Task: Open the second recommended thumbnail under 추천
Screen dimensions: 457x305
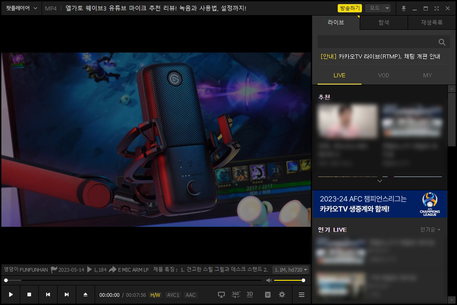Action: pos(412,121)
